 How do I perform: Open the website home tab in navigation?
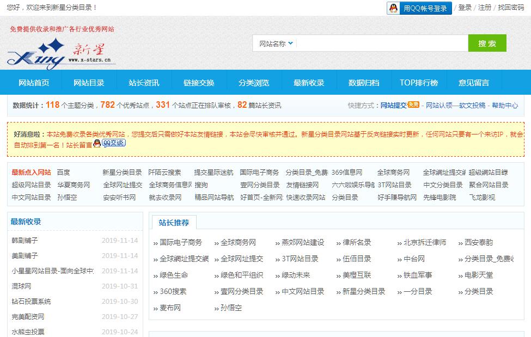34,83
